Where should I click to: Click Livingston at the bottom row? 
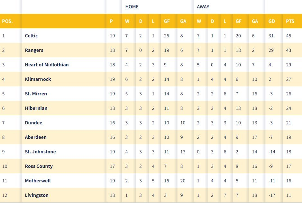point(37,195)
